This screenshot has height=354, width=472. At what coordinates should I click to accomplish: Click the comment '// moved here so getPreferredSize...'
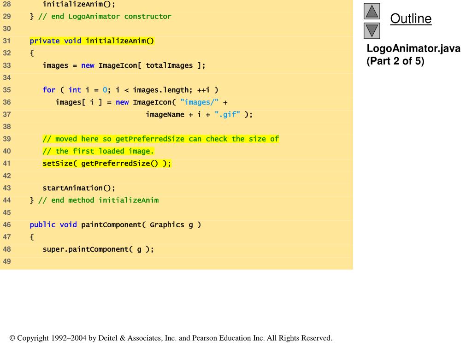[161, 139]
